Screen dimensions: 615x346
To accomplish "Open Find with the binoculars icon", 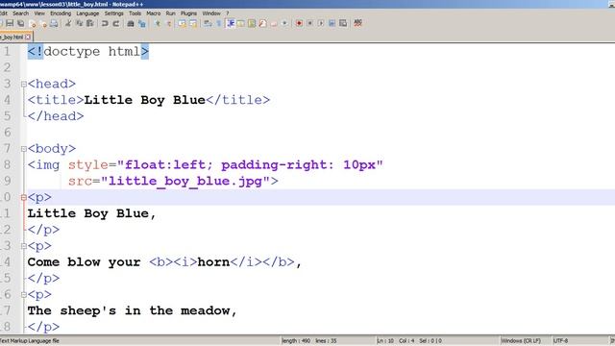I will pyautogui.click(x=131, y=23).
